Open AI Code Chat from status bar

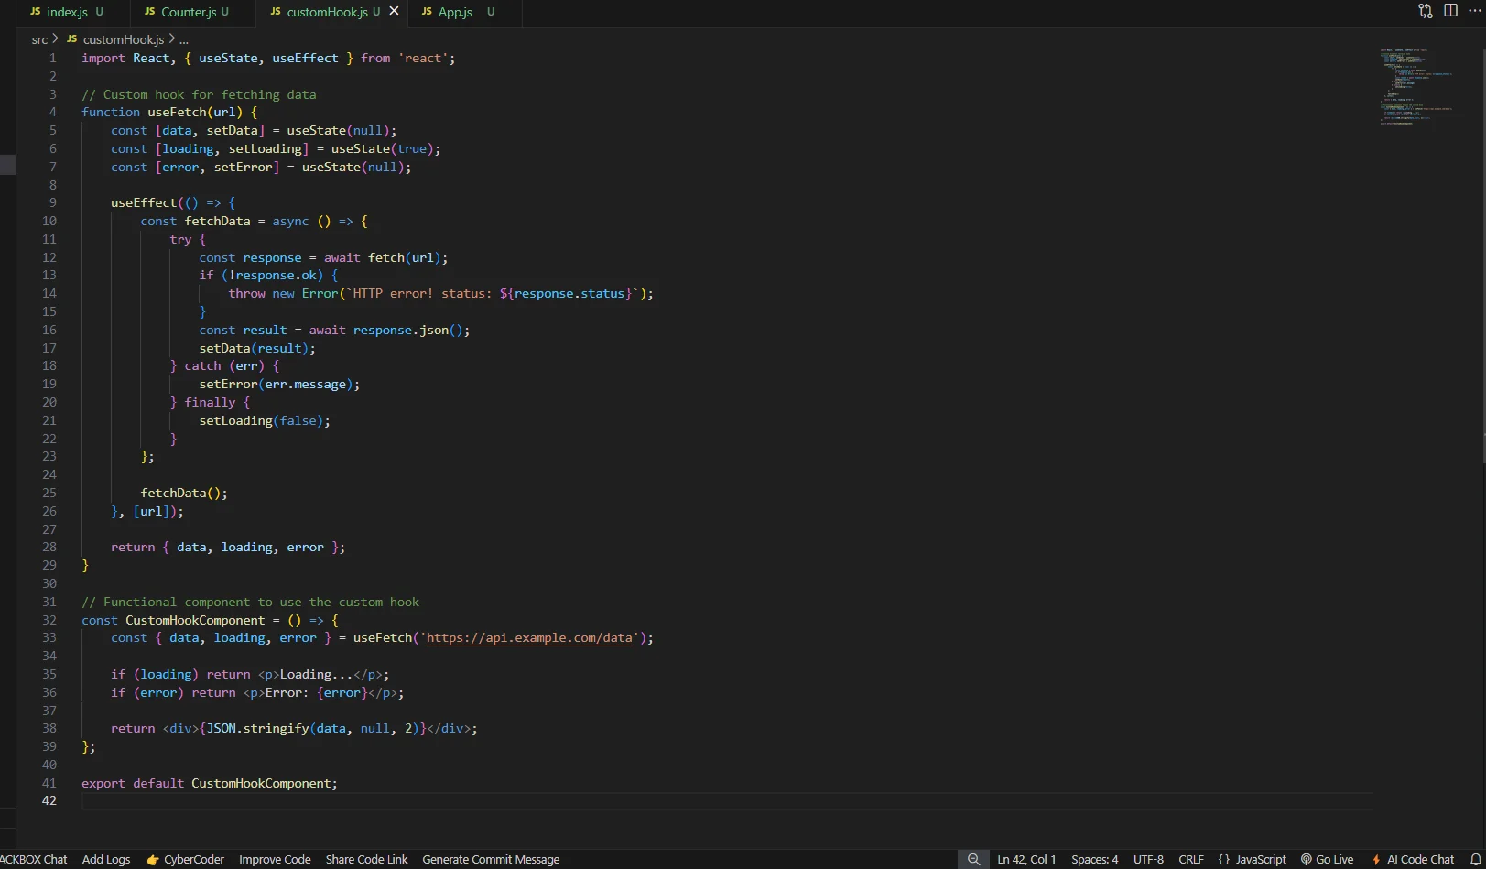[1412, 859]
